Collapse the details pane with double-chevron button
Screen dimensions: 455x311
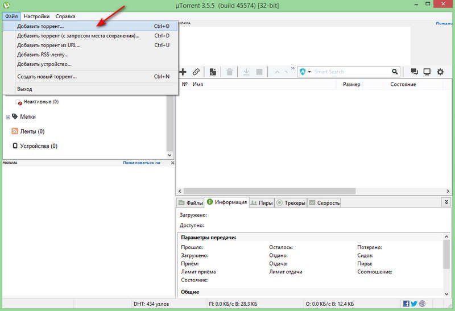point(446,202)
